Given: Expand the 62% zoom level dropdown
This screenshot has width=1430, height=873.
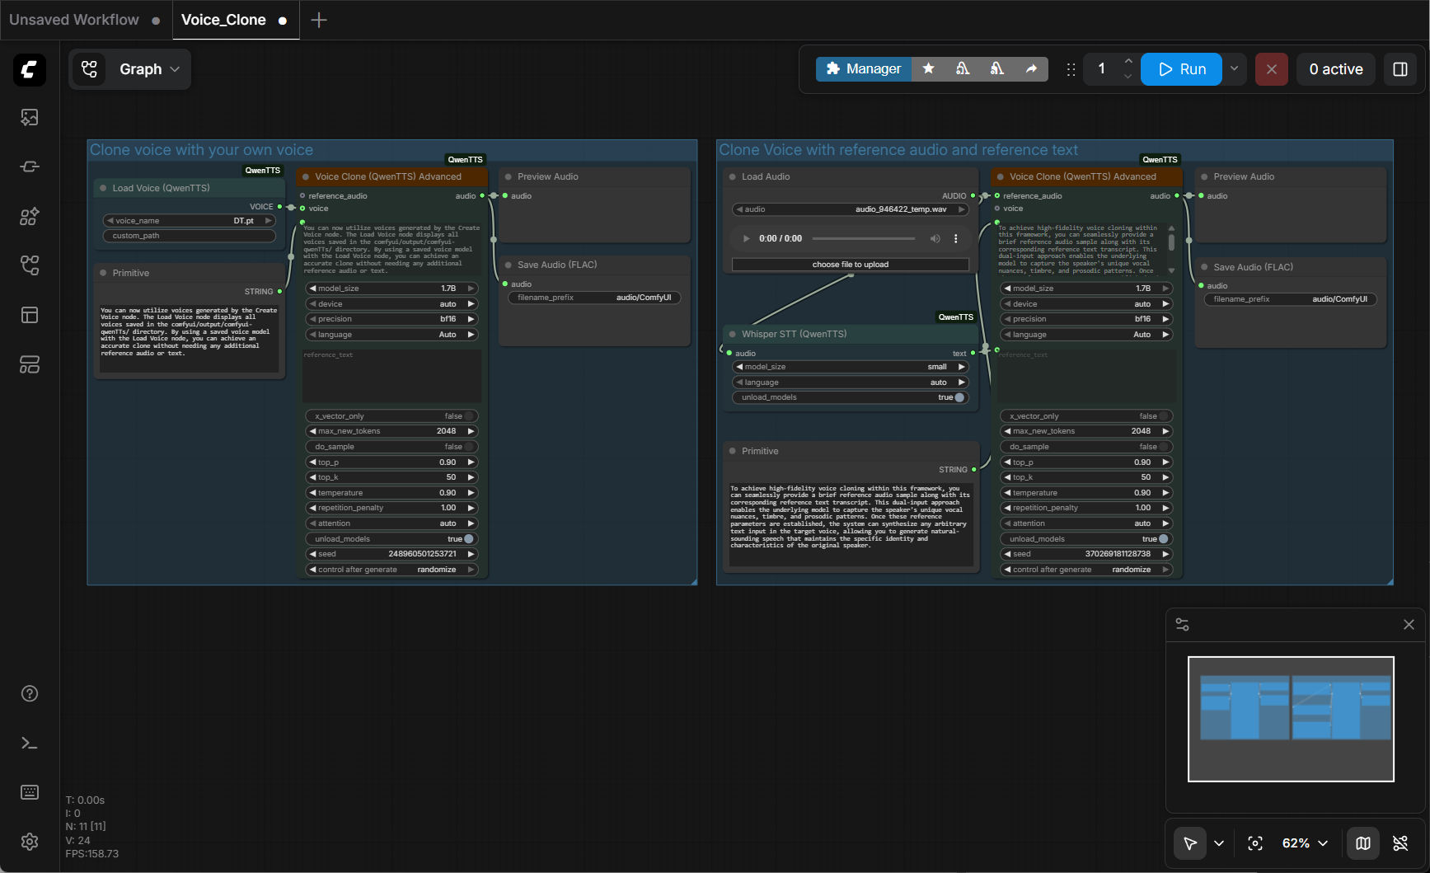Looking at the screenshot, I should click(1305, 843).
